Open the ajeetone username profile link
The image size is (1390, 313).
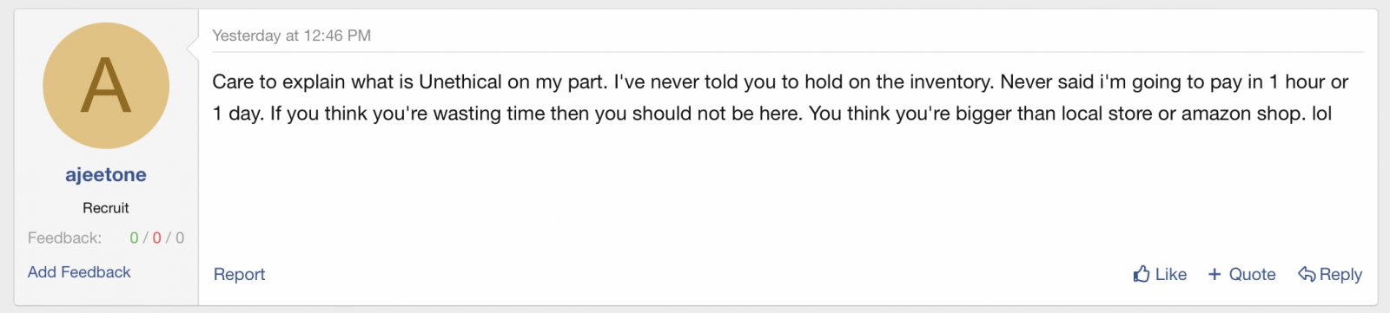(106, 174)
